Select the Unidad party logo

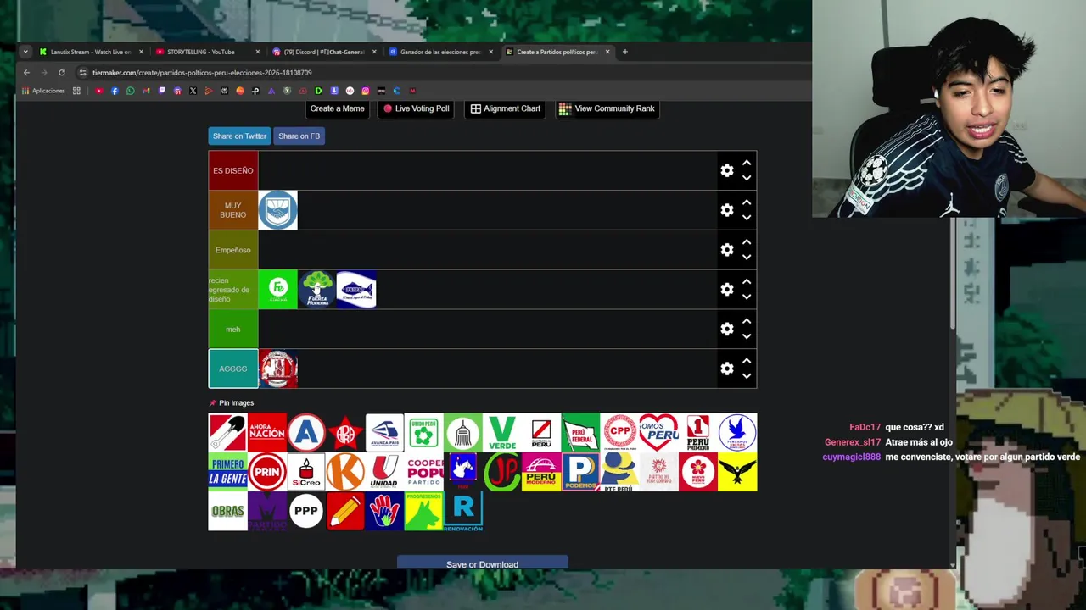click(384, 472)
